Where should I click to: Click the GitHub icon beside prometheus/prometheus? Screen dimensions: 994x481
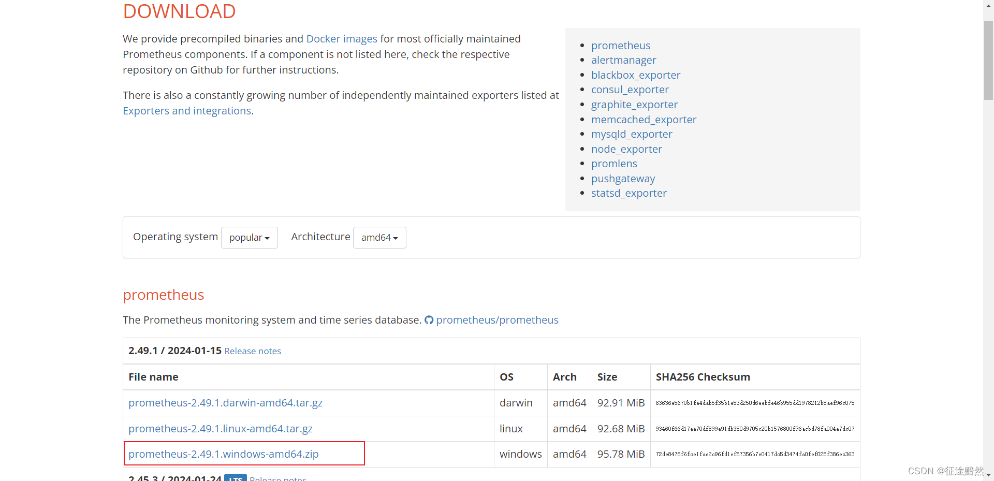(x=429, y=320)
